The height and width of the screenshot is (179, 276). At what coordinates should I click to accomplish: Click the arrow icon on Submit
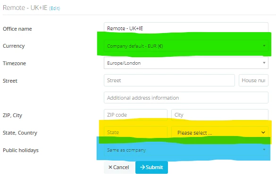(x=142, y=167)
